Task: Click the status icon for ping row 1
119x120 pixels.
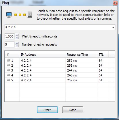Action: pyautogui.click(x=8, y=60)
